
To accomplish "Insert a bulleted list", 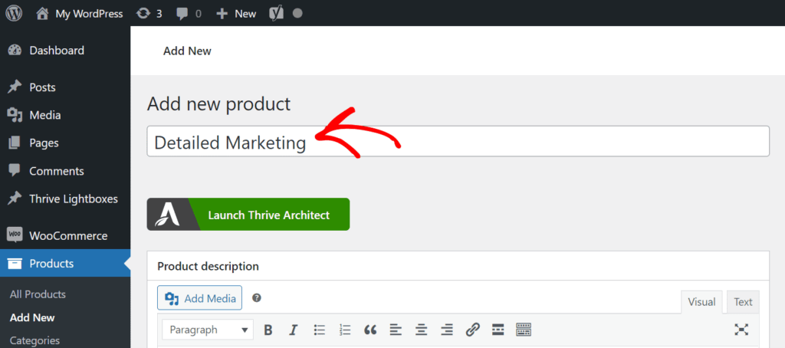I will tap(320, 330).
